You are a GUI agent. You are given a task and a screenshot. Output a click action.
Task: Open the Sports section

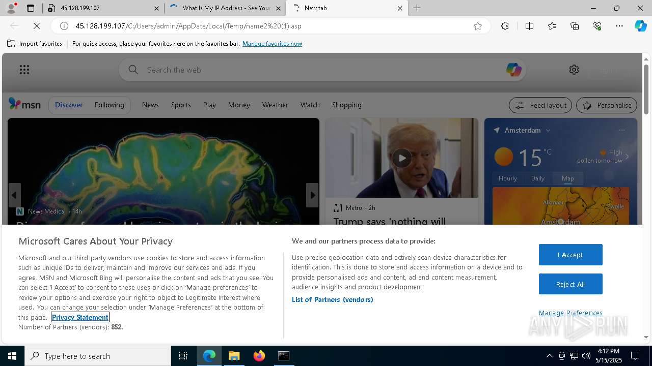coord(181,105)
